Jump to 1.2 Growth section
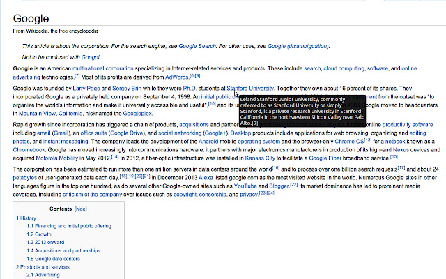Viewport: 446px width, 279px height. click(39, 234)
